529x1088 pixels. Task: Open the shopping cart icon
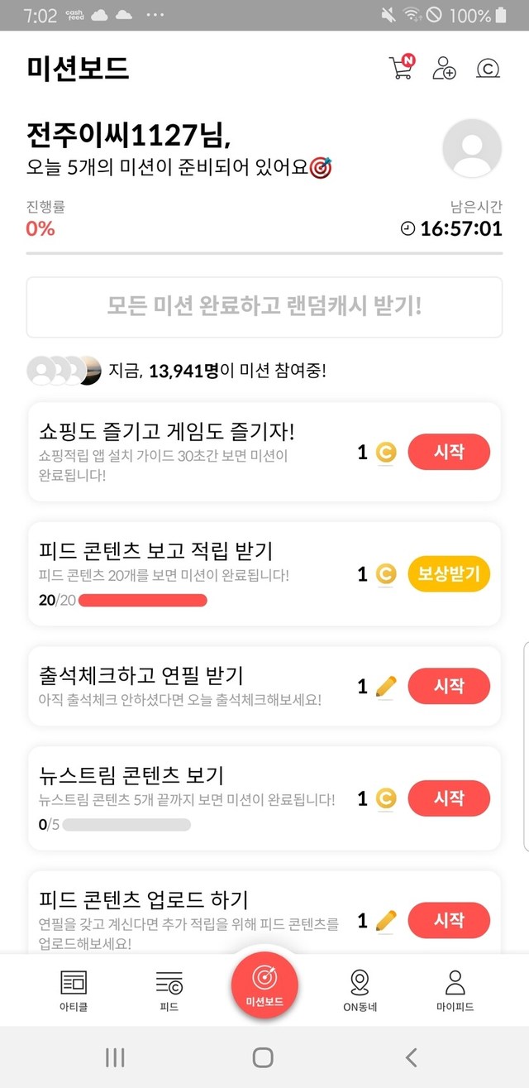(401, 68)
